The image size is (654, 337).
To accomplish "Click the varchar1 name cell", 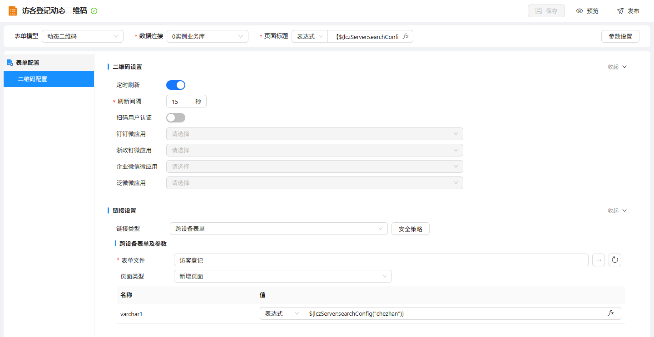I will tap(186, 313).
